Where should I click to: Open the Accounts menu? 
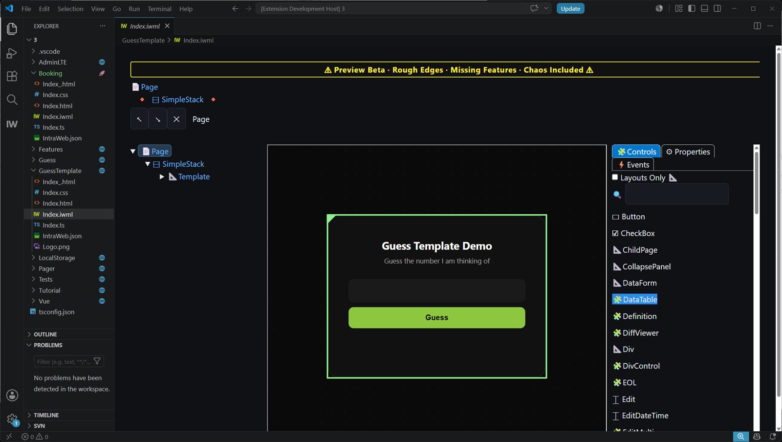tap(12, 395)
